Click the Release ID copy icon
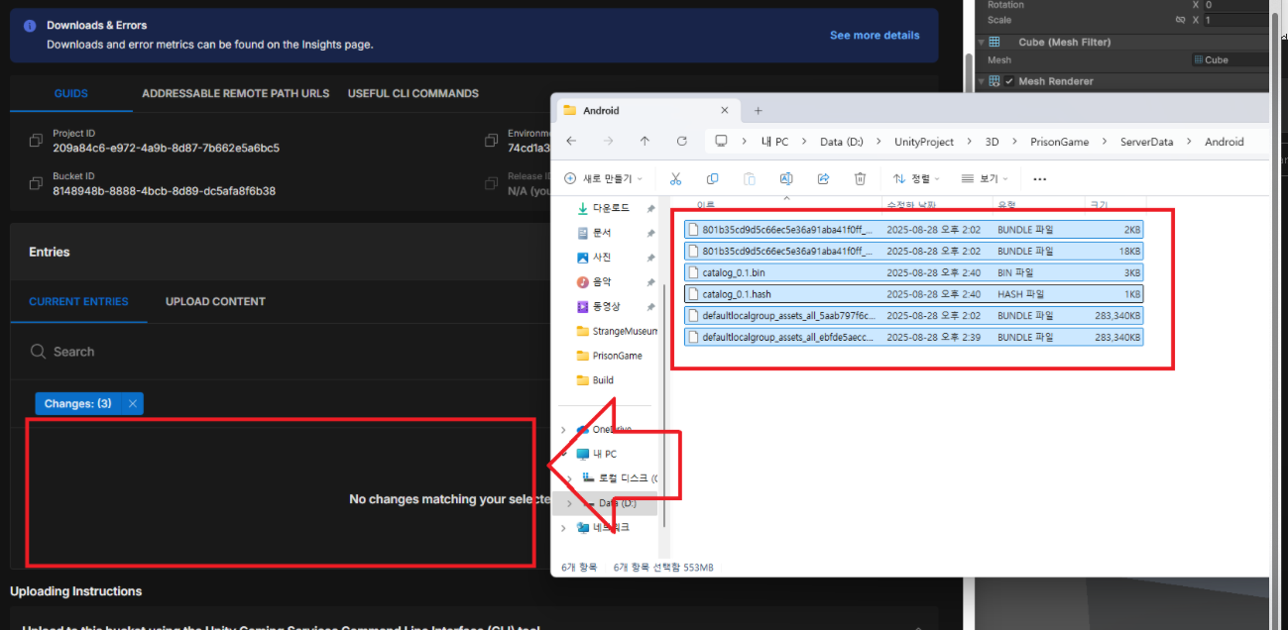 pyautogui.click(x=490, y=183)
